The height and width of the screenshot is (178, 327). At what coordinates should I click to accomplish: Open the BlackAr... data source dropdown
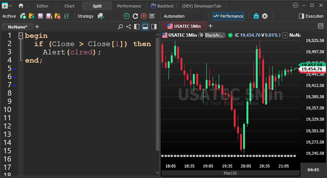[x=212, y=35]
